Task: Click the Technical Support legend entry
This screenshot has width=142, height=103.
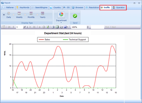Action: click(74, 40)
